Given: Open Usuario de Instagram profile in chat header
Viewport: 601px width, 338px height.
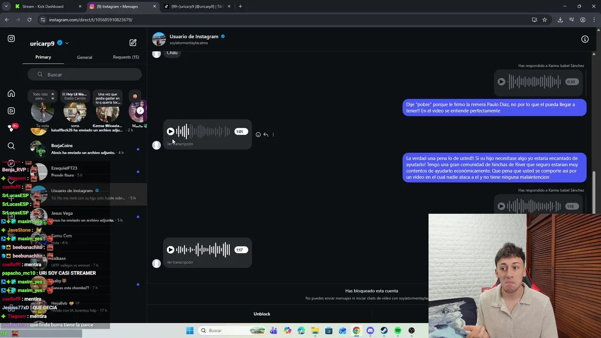Looking at the screenshot, I should [x=194, y=37].
